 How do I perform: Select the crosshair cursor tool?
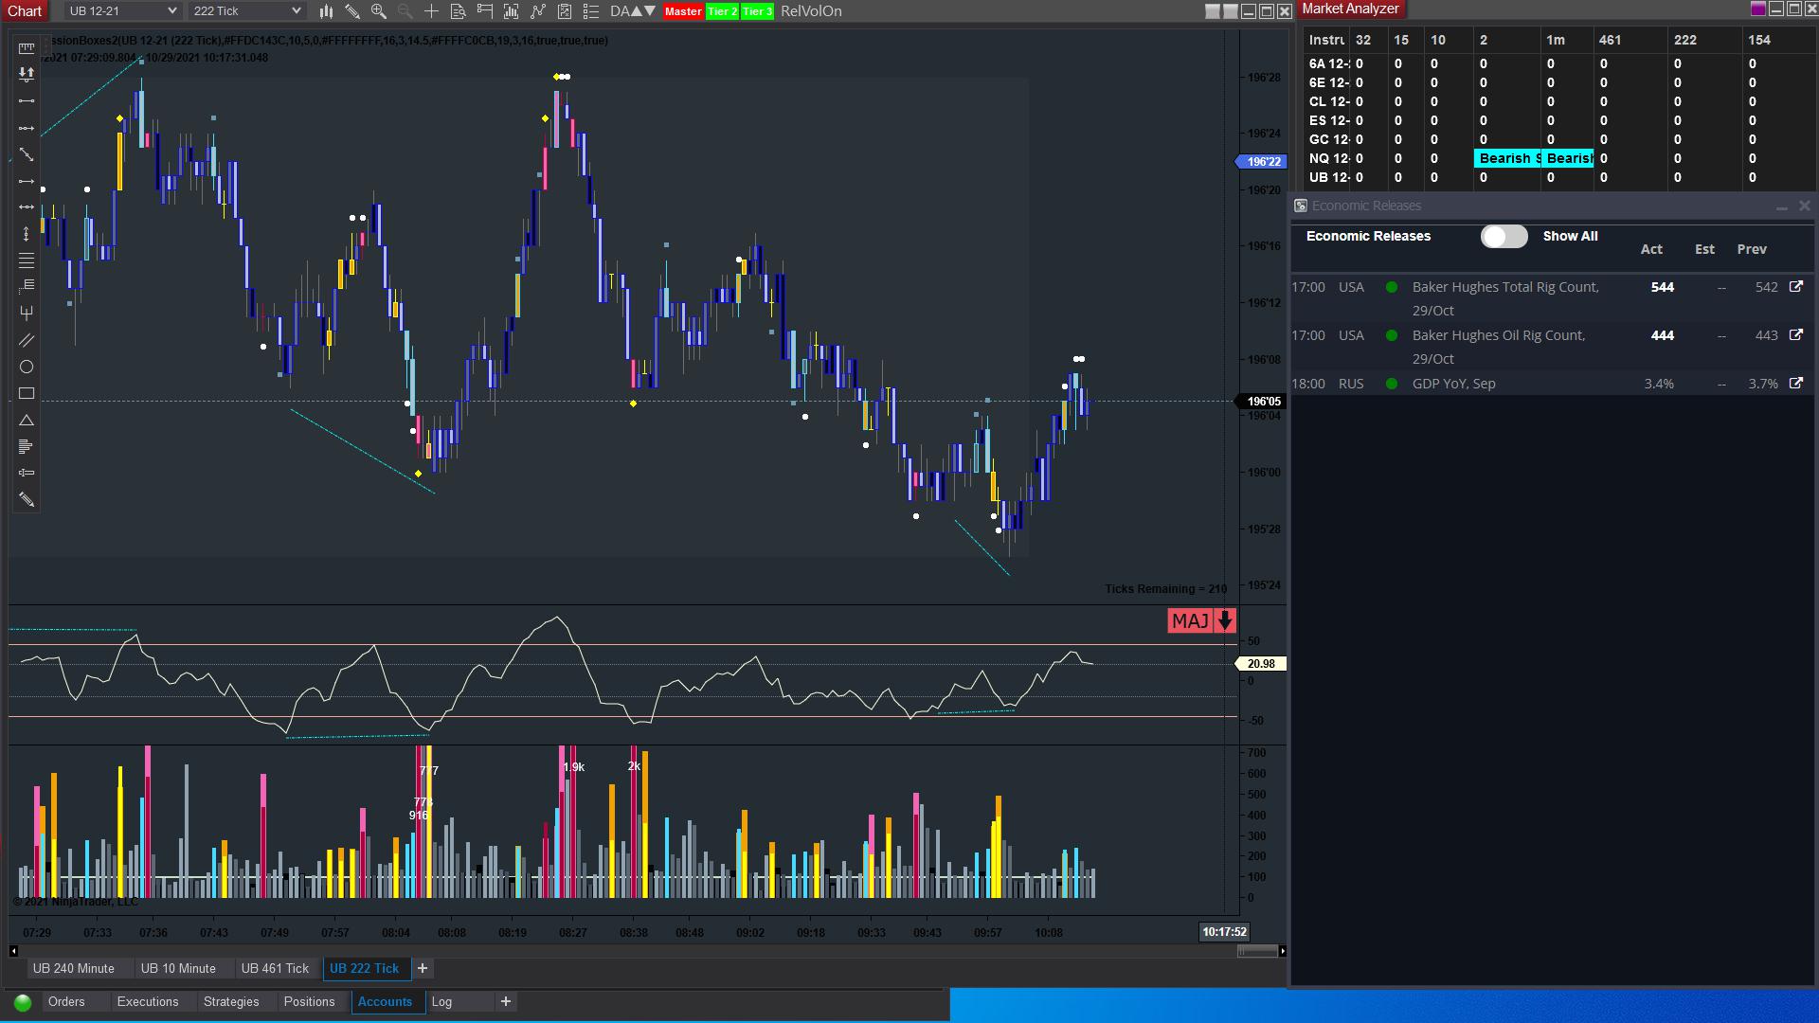tap(432, 11)
